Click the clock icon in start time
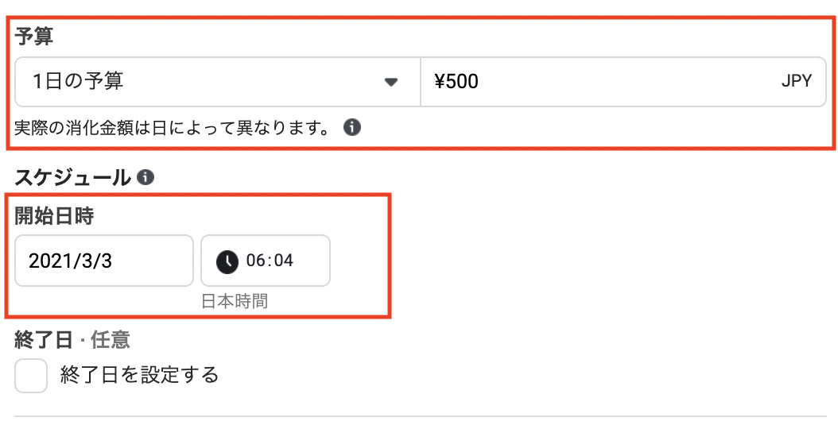 pyautogui.click(x=227, y=261)
